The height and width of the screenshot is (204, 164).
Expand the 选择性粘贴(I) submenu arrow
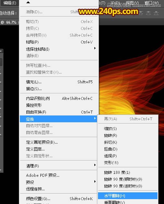[95, 48]
